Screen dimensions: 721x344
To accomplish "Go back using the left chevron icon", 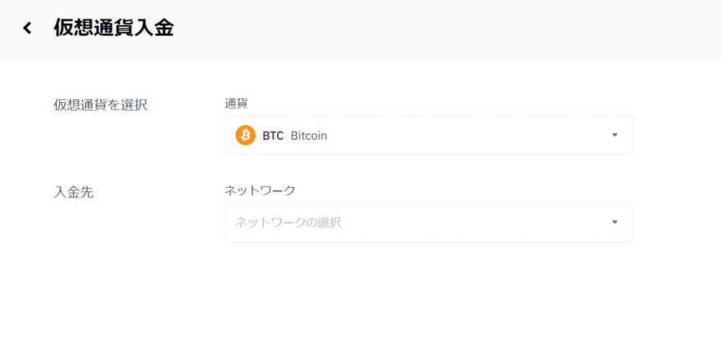I will click(27, 29).
